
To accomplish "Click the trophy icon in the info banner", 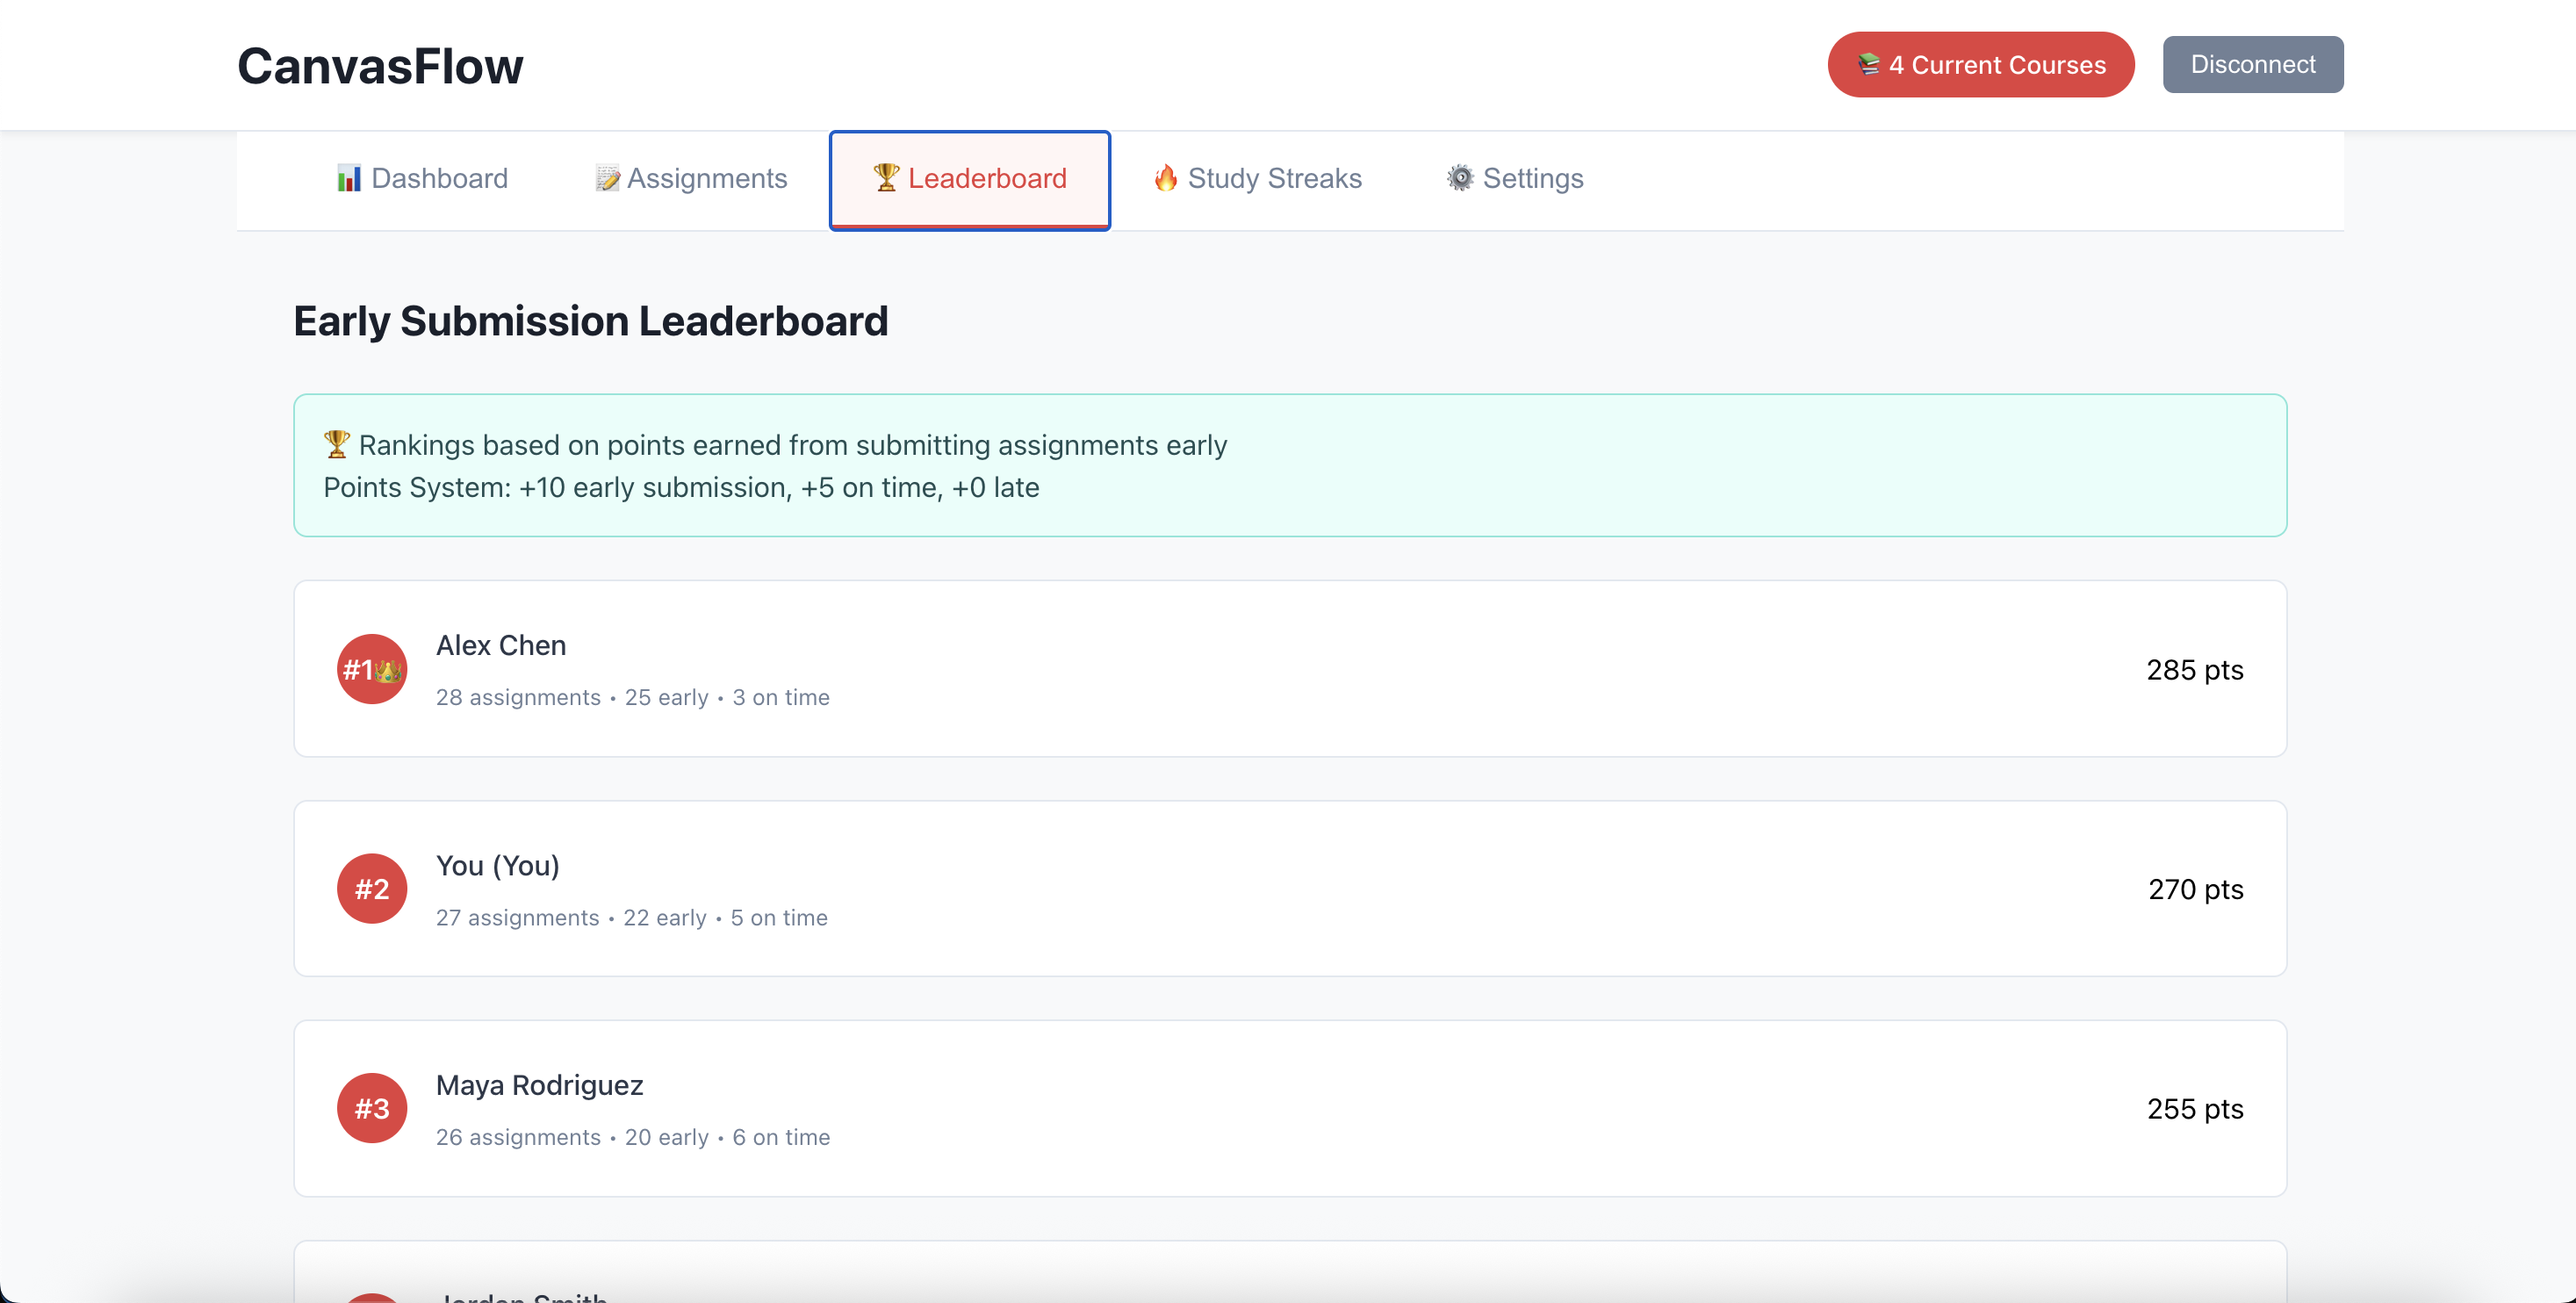I will tap(336, 444).
